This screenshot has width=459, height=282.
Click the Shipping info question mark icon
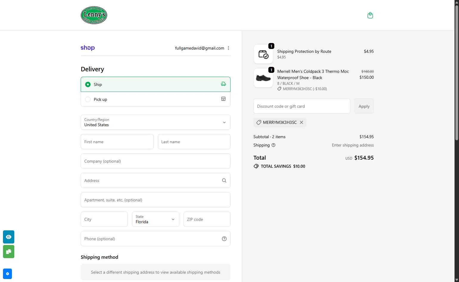pyautogui.click(x=273, y=145)
